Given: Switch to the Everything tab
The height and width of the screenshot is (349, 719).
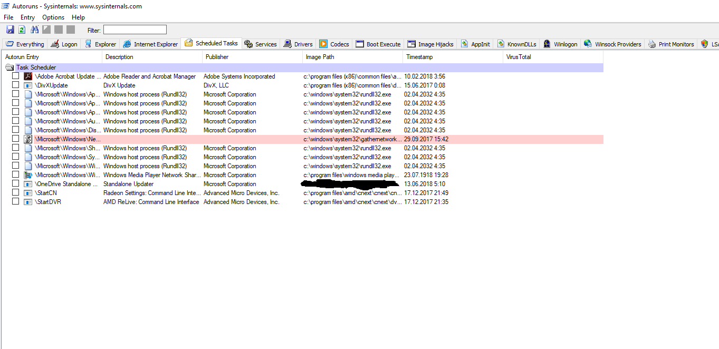Looking at the screenshot, I should point(25,44).
